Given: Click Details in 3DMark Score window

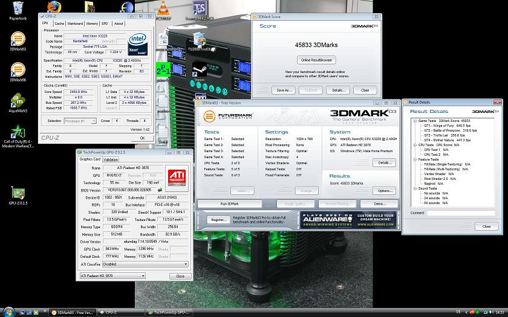Looking at the screenshot, I should 338,90.
